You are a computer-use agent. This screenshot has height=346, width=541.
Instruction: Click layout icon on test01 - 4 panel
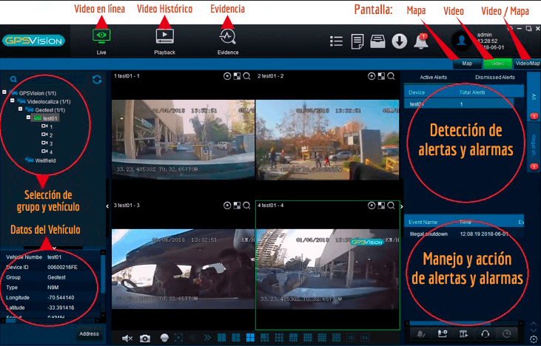pos(381,206)
